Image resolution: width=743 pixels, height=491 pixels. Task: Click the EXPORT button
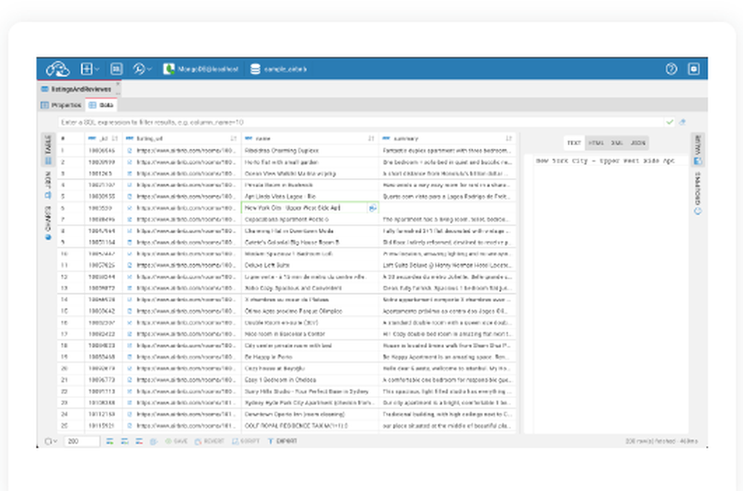282,441
